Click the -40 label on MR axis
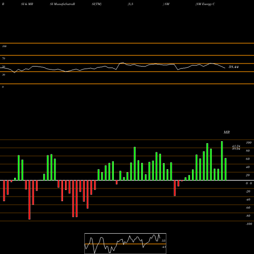 click(248, 200)
